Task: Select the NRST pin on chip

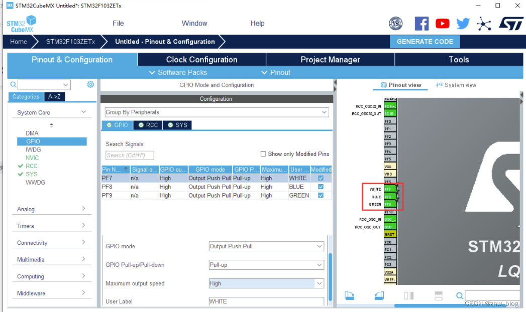Action: [x=390, y=234]
